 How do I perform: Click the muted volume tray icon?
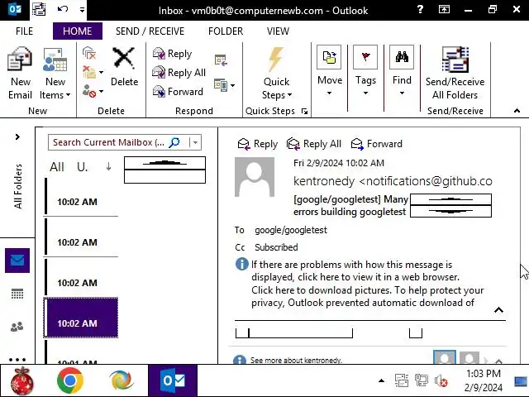click(441, 381)
